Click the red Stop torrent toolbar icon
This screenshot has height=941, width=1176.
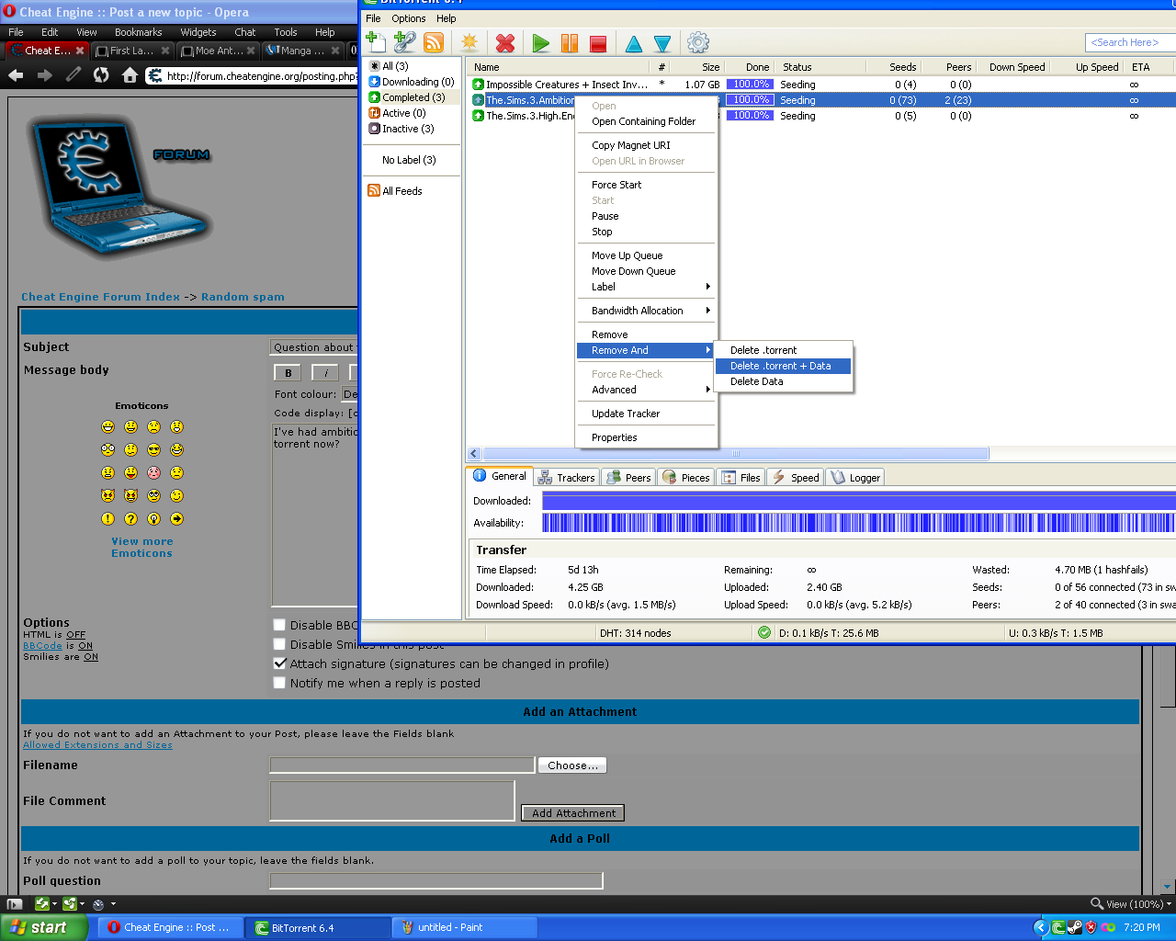pyautogui.click(x=598, y=43)
